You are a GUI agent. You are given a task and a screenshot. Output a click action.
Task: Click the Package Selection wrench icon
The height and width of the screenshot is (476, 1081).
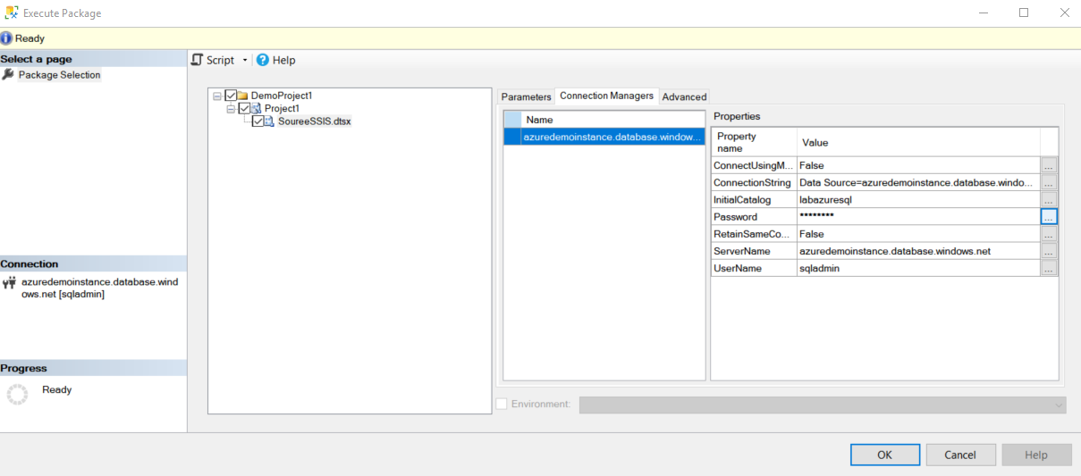[8, 75]
